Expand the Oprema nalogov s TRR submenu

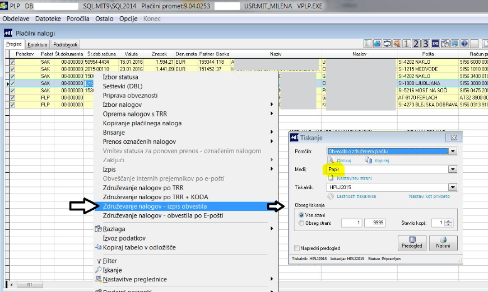(272, 114)
